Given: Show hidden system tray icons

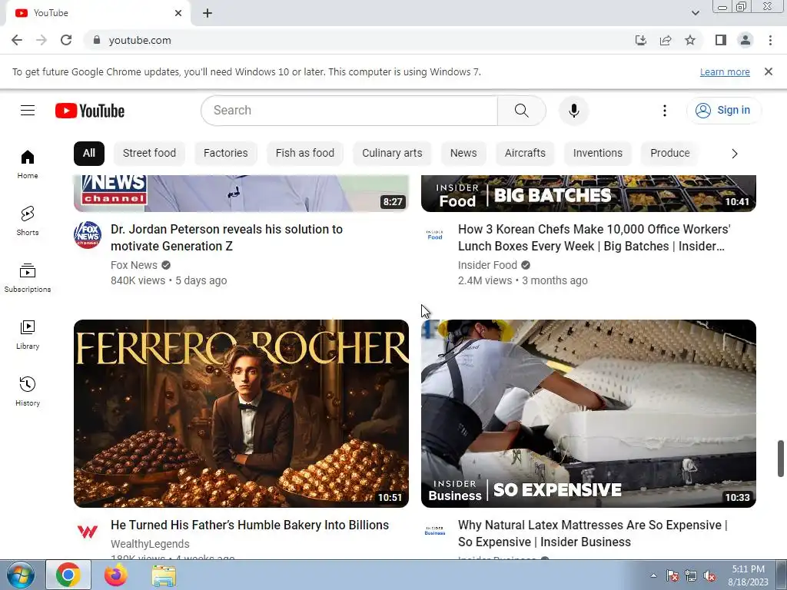Looking at the screenshot, I should pyautogui.click(x=653, y=575).
